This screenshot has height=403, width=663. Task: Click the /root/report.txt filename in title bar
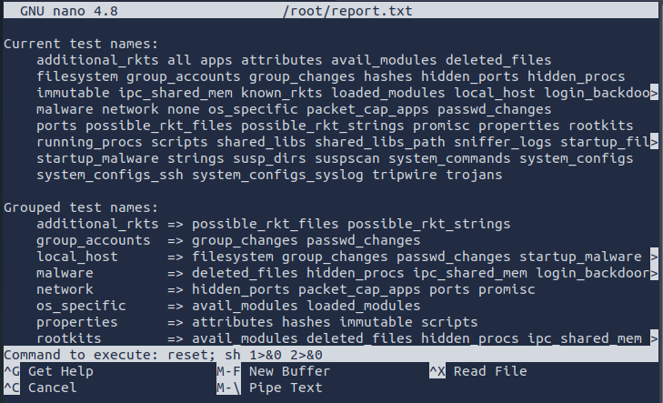pyautogui.click(x=330, y=10)
